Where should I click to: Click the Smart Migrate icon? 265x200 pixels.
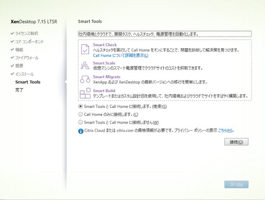click(x=85, y=79)
